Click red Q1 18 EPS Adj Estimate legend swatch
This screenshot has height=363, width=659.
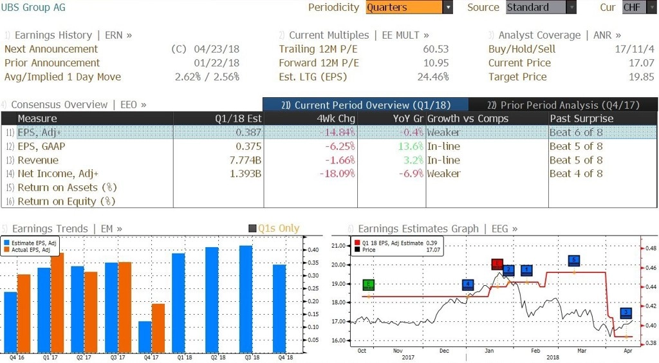point(357,243)
